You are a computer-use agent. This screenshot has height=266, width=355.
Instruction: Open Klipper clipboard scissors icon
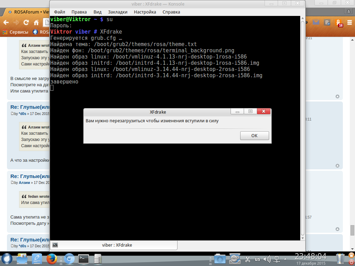pyautogui.click(x=248, y=259)
